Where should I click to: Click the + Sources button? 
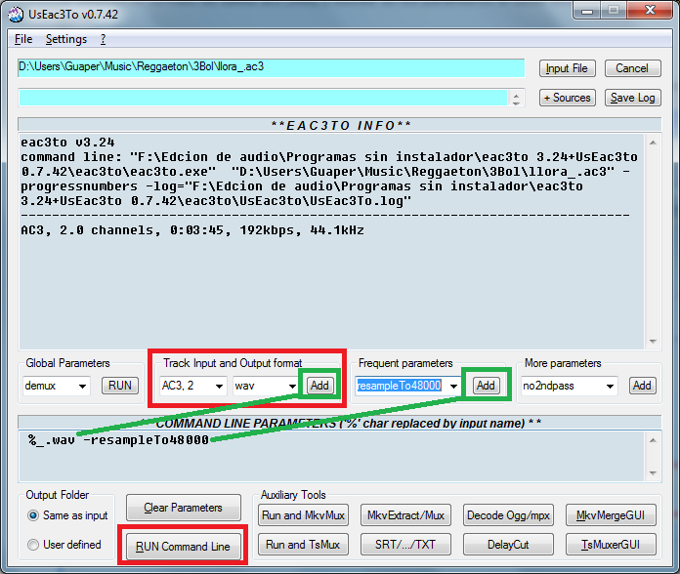[568, 98]
